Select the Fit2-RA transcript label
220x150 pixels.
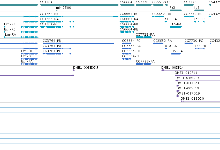click(x=176, y=24)
